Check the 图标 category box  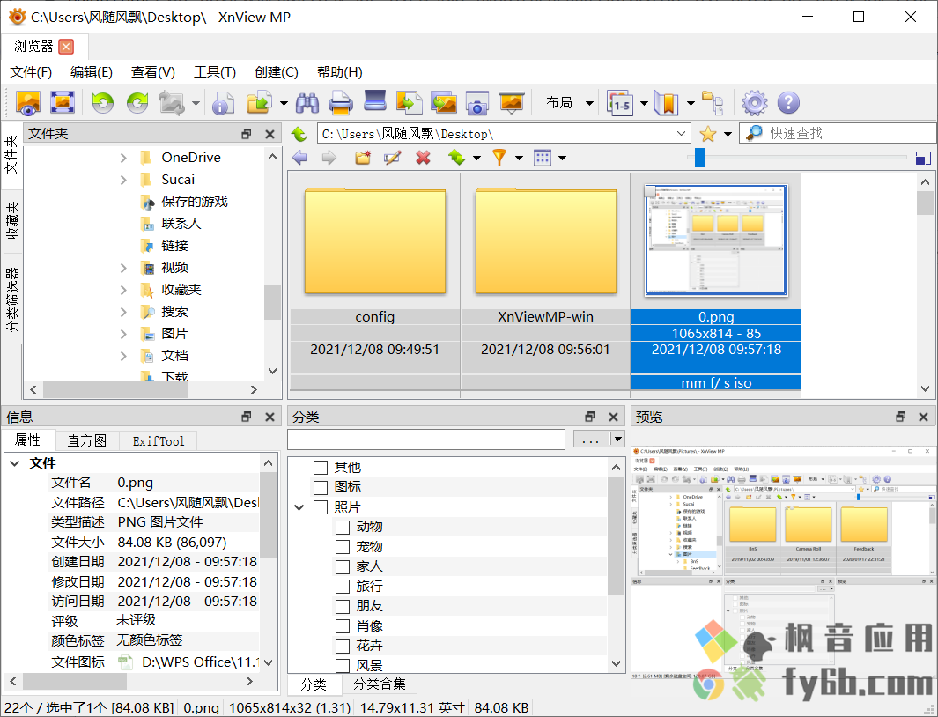[x=321, y=487]
